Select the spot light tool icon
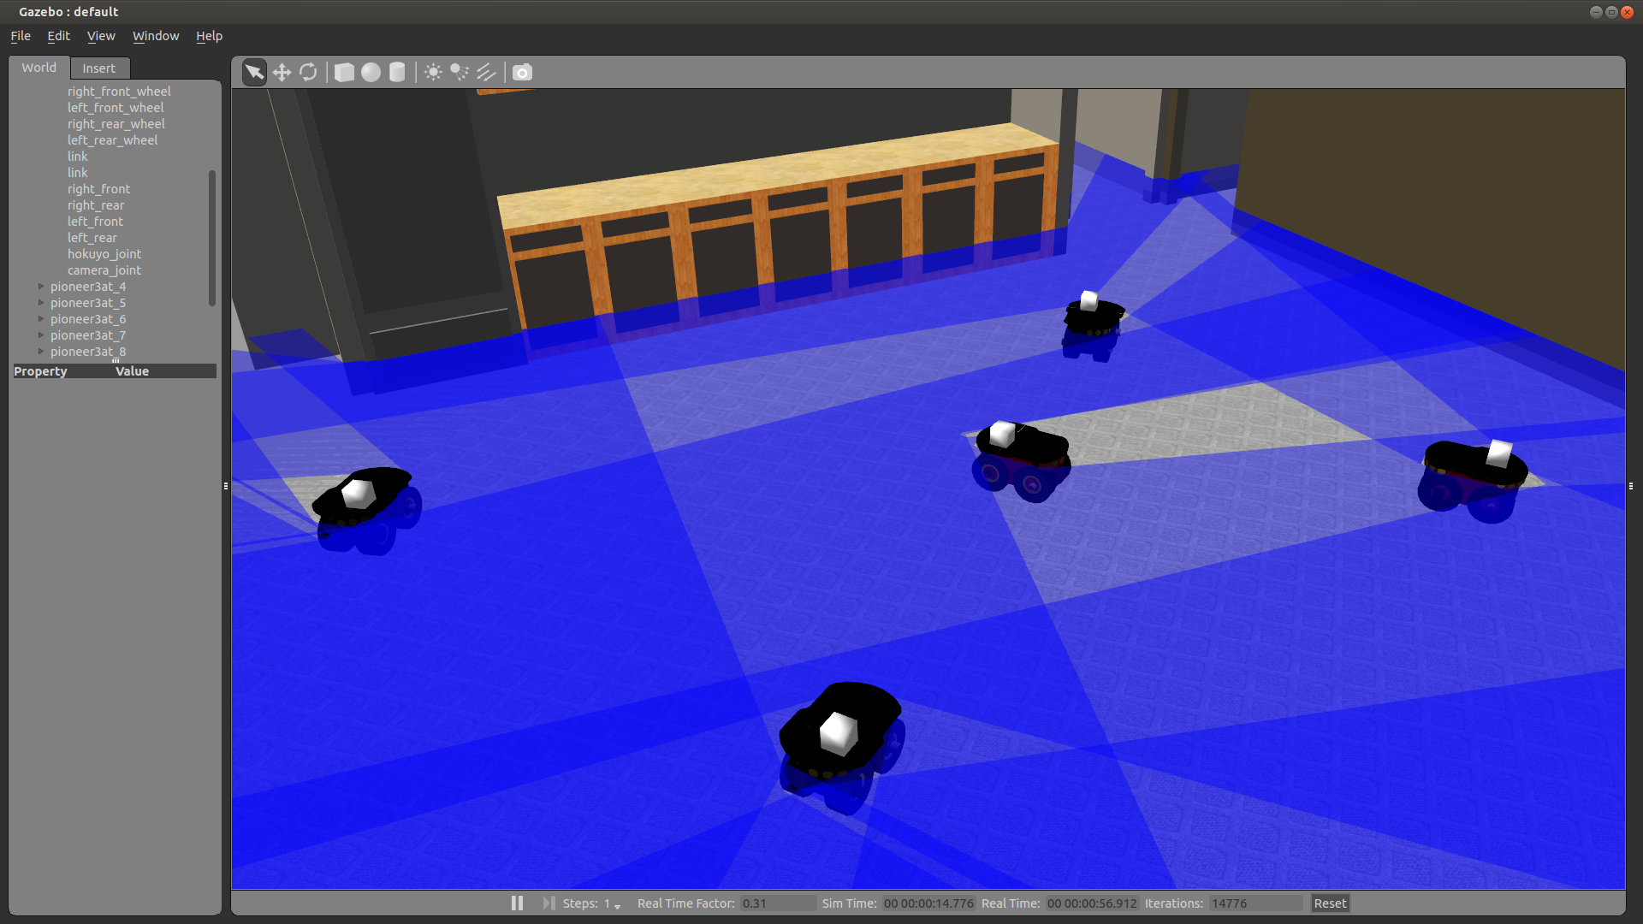The image size is (1643, 924). point(460,71)
